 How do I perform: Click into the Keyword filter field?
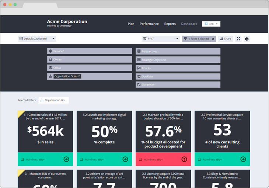[x=90, y=51]
